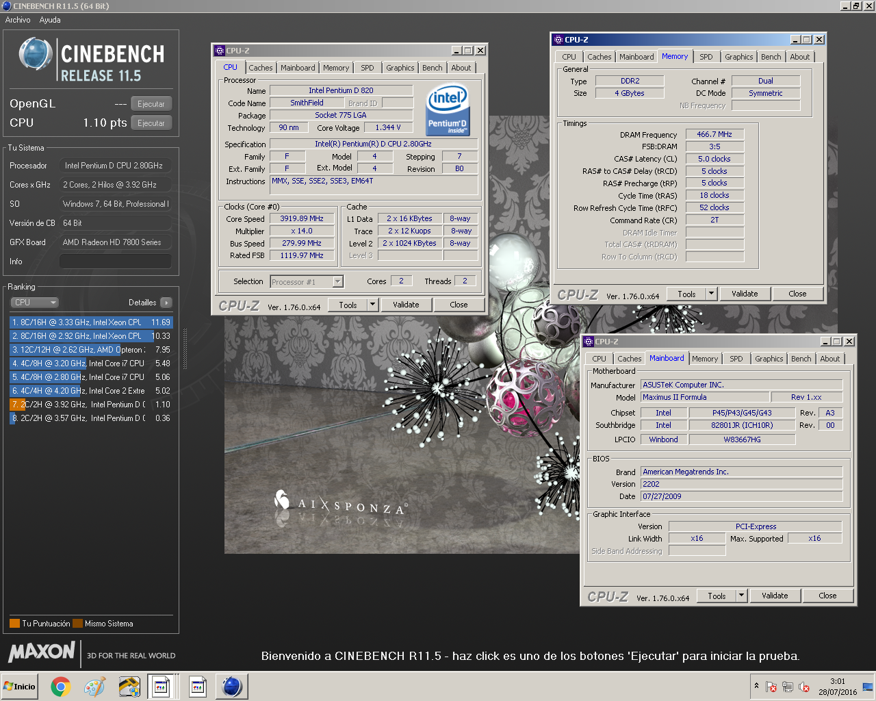Run the OpenGL test with Ejecutar
The height and width of the screenshot is (701, 876).
click(151, 104)
